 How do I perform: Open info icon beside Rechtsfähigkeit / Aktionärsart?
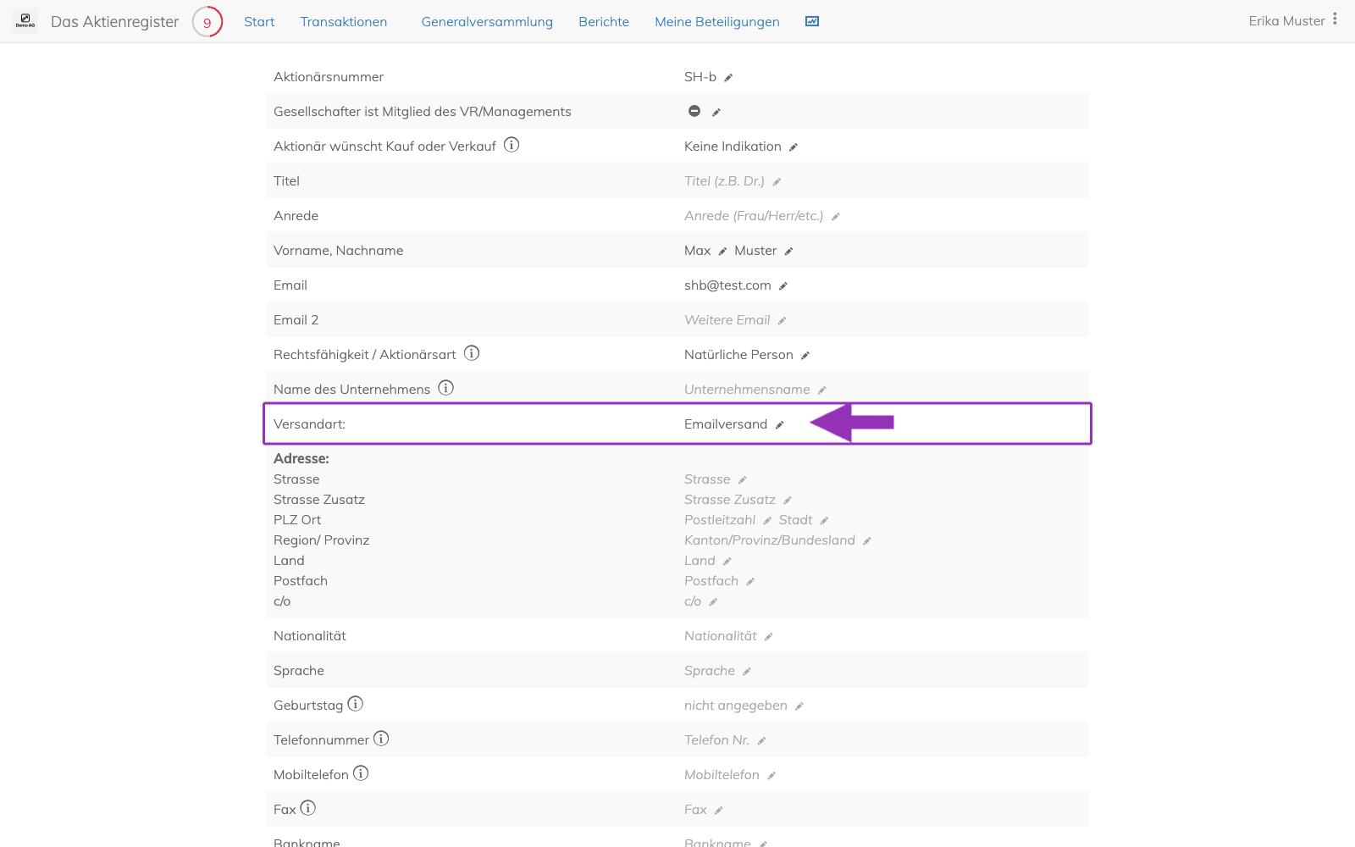click(472, 353)
